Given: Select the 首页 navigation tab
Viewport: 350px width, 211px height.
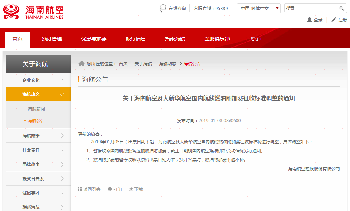Looking at the screenshot, I should click(18, 39).
